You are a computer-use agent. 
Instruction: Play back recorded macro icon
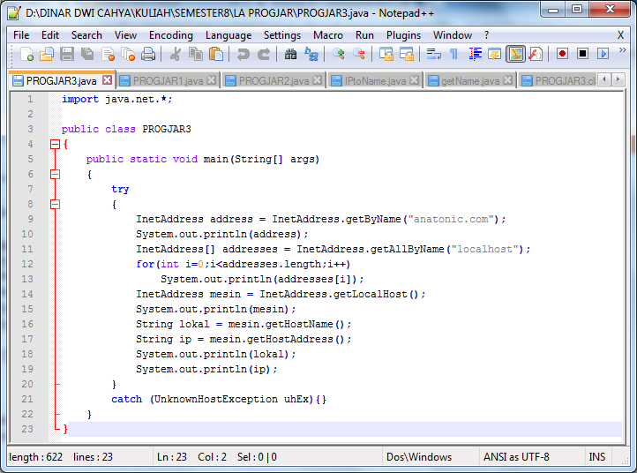[x=603, y=54]
